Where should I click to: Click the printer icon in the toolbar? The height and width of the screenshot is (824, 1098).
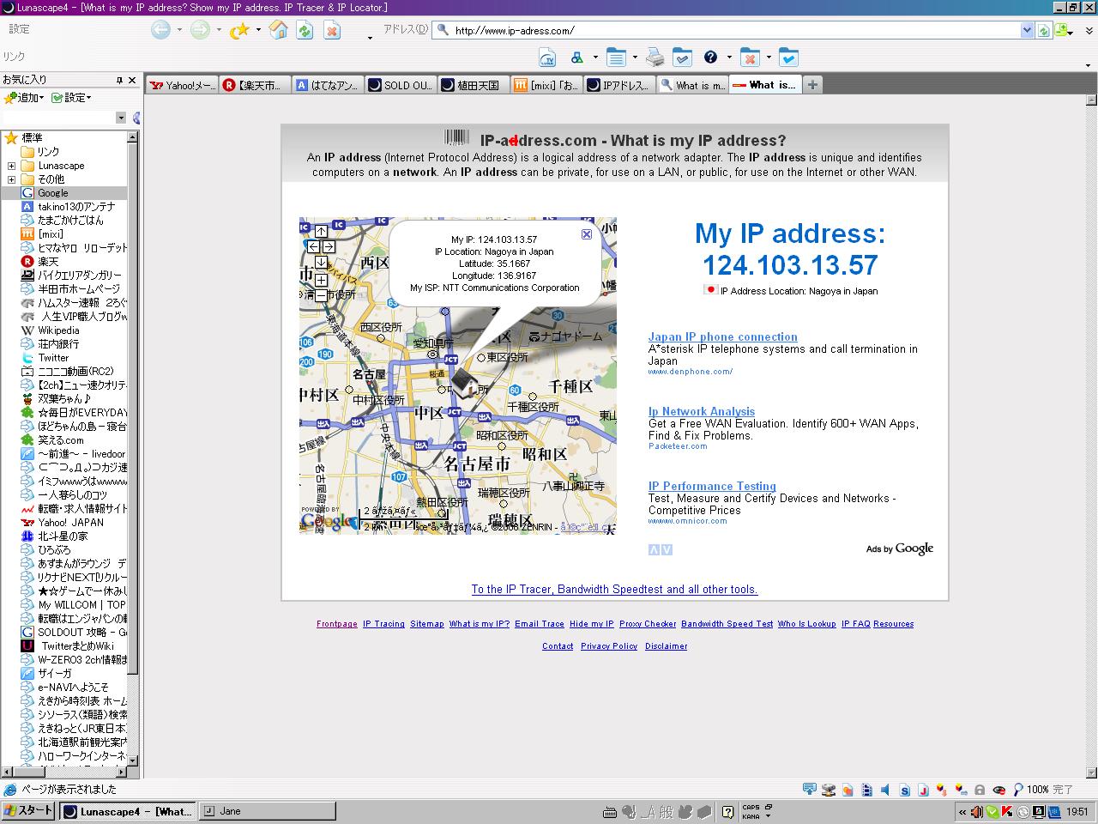pos(655,58)
